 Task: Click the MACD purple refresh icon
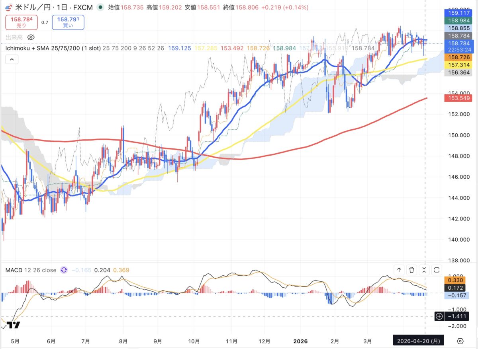pyautogui.click(x=64, y=270)
